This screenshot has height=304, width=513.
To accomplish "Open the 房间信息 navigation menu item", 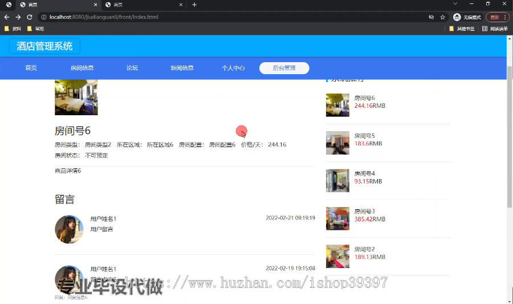I will pos(82,68).
